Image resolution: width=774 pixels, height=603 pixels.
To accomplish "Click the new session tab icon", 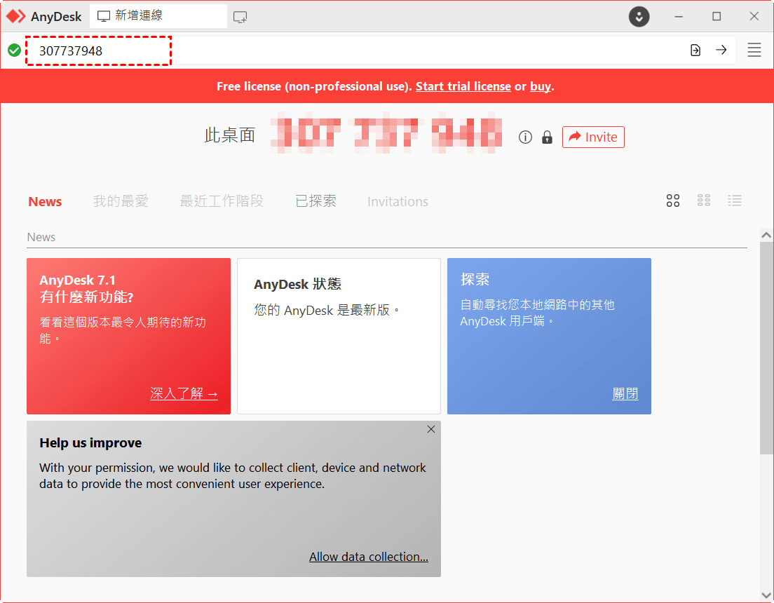I will coord(240,17).
